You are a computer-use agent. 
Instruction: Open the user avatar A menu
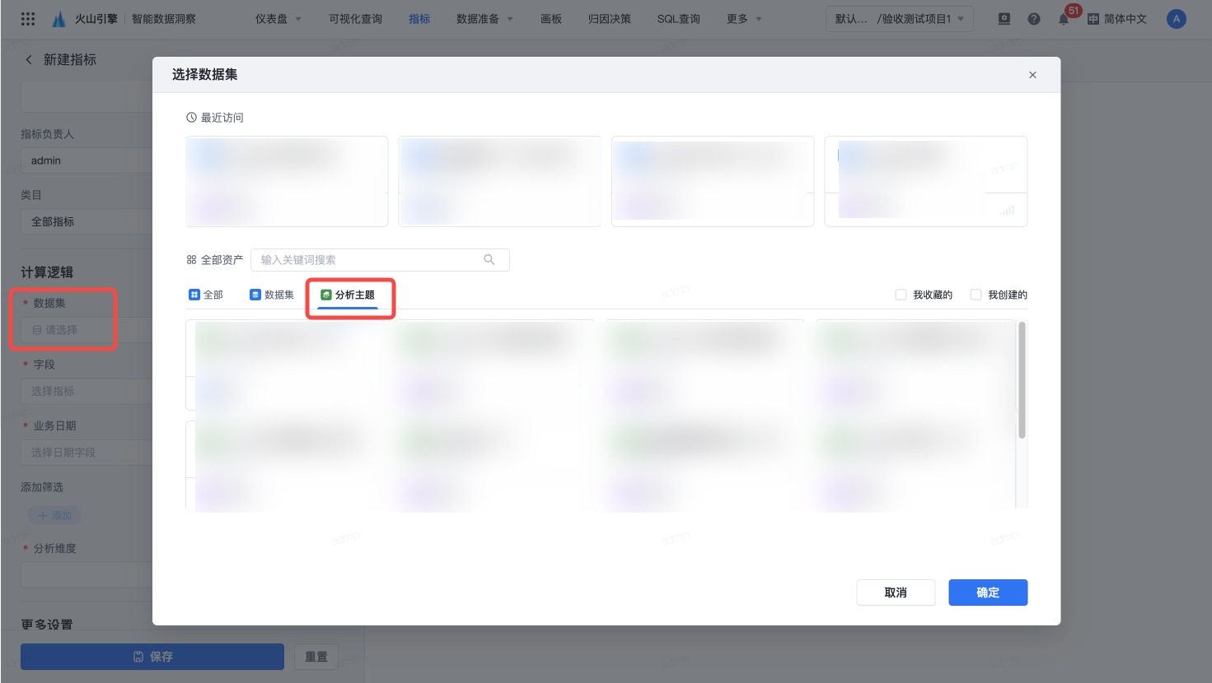pos(1177,19)
